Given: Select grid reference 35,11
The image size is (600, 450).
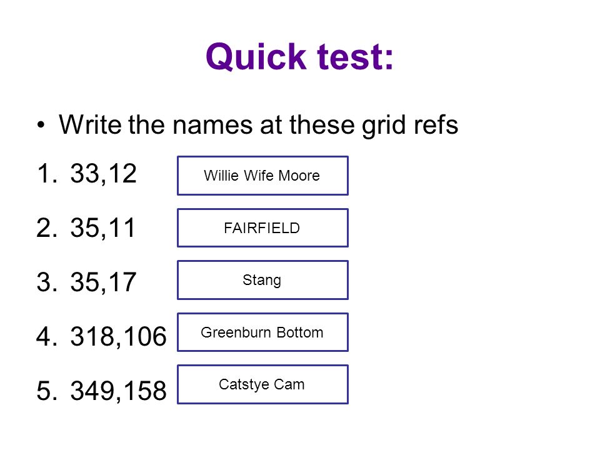Looking at the screenshot, I should click(103, 228).
